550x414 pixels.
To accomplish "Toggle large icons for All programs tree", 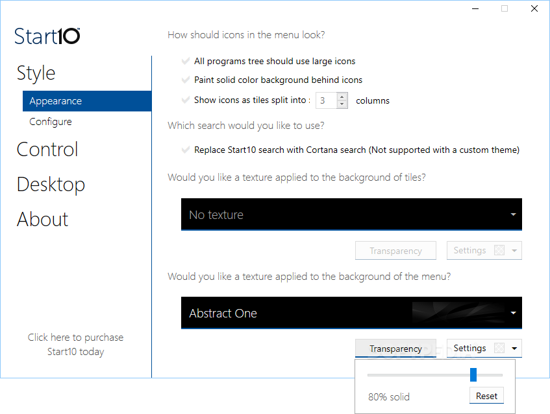I will click(186, 62).
